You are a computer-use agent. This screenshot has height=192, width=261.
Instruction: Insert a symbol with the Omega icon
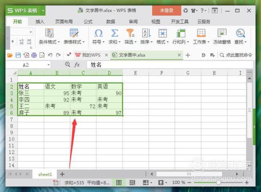98,33
